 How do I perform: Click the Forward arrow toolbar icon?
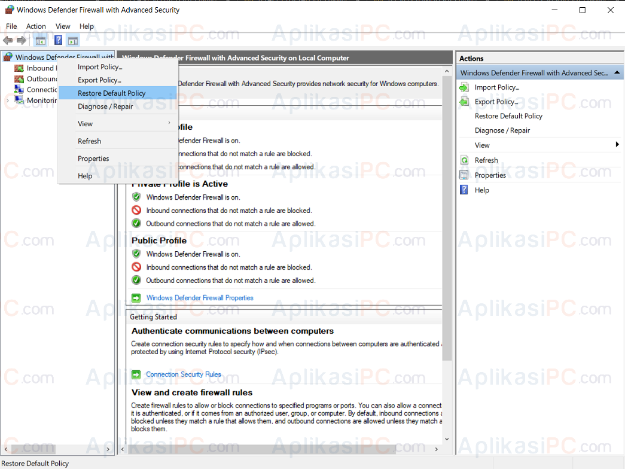point(22,40)
